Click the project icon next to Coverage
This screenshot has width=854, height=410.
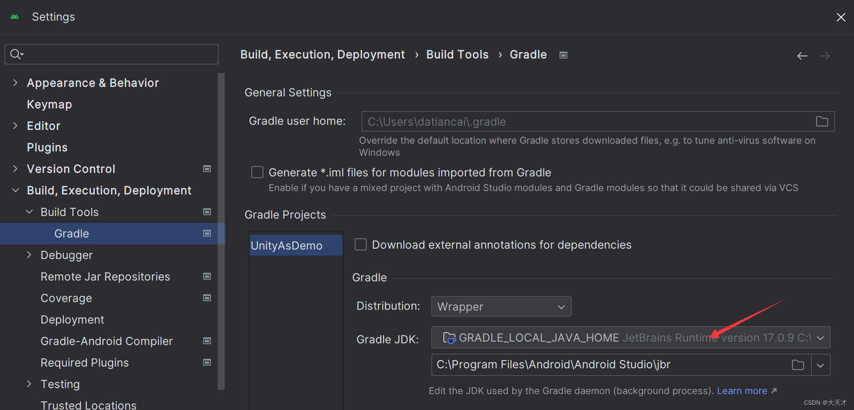207,298
